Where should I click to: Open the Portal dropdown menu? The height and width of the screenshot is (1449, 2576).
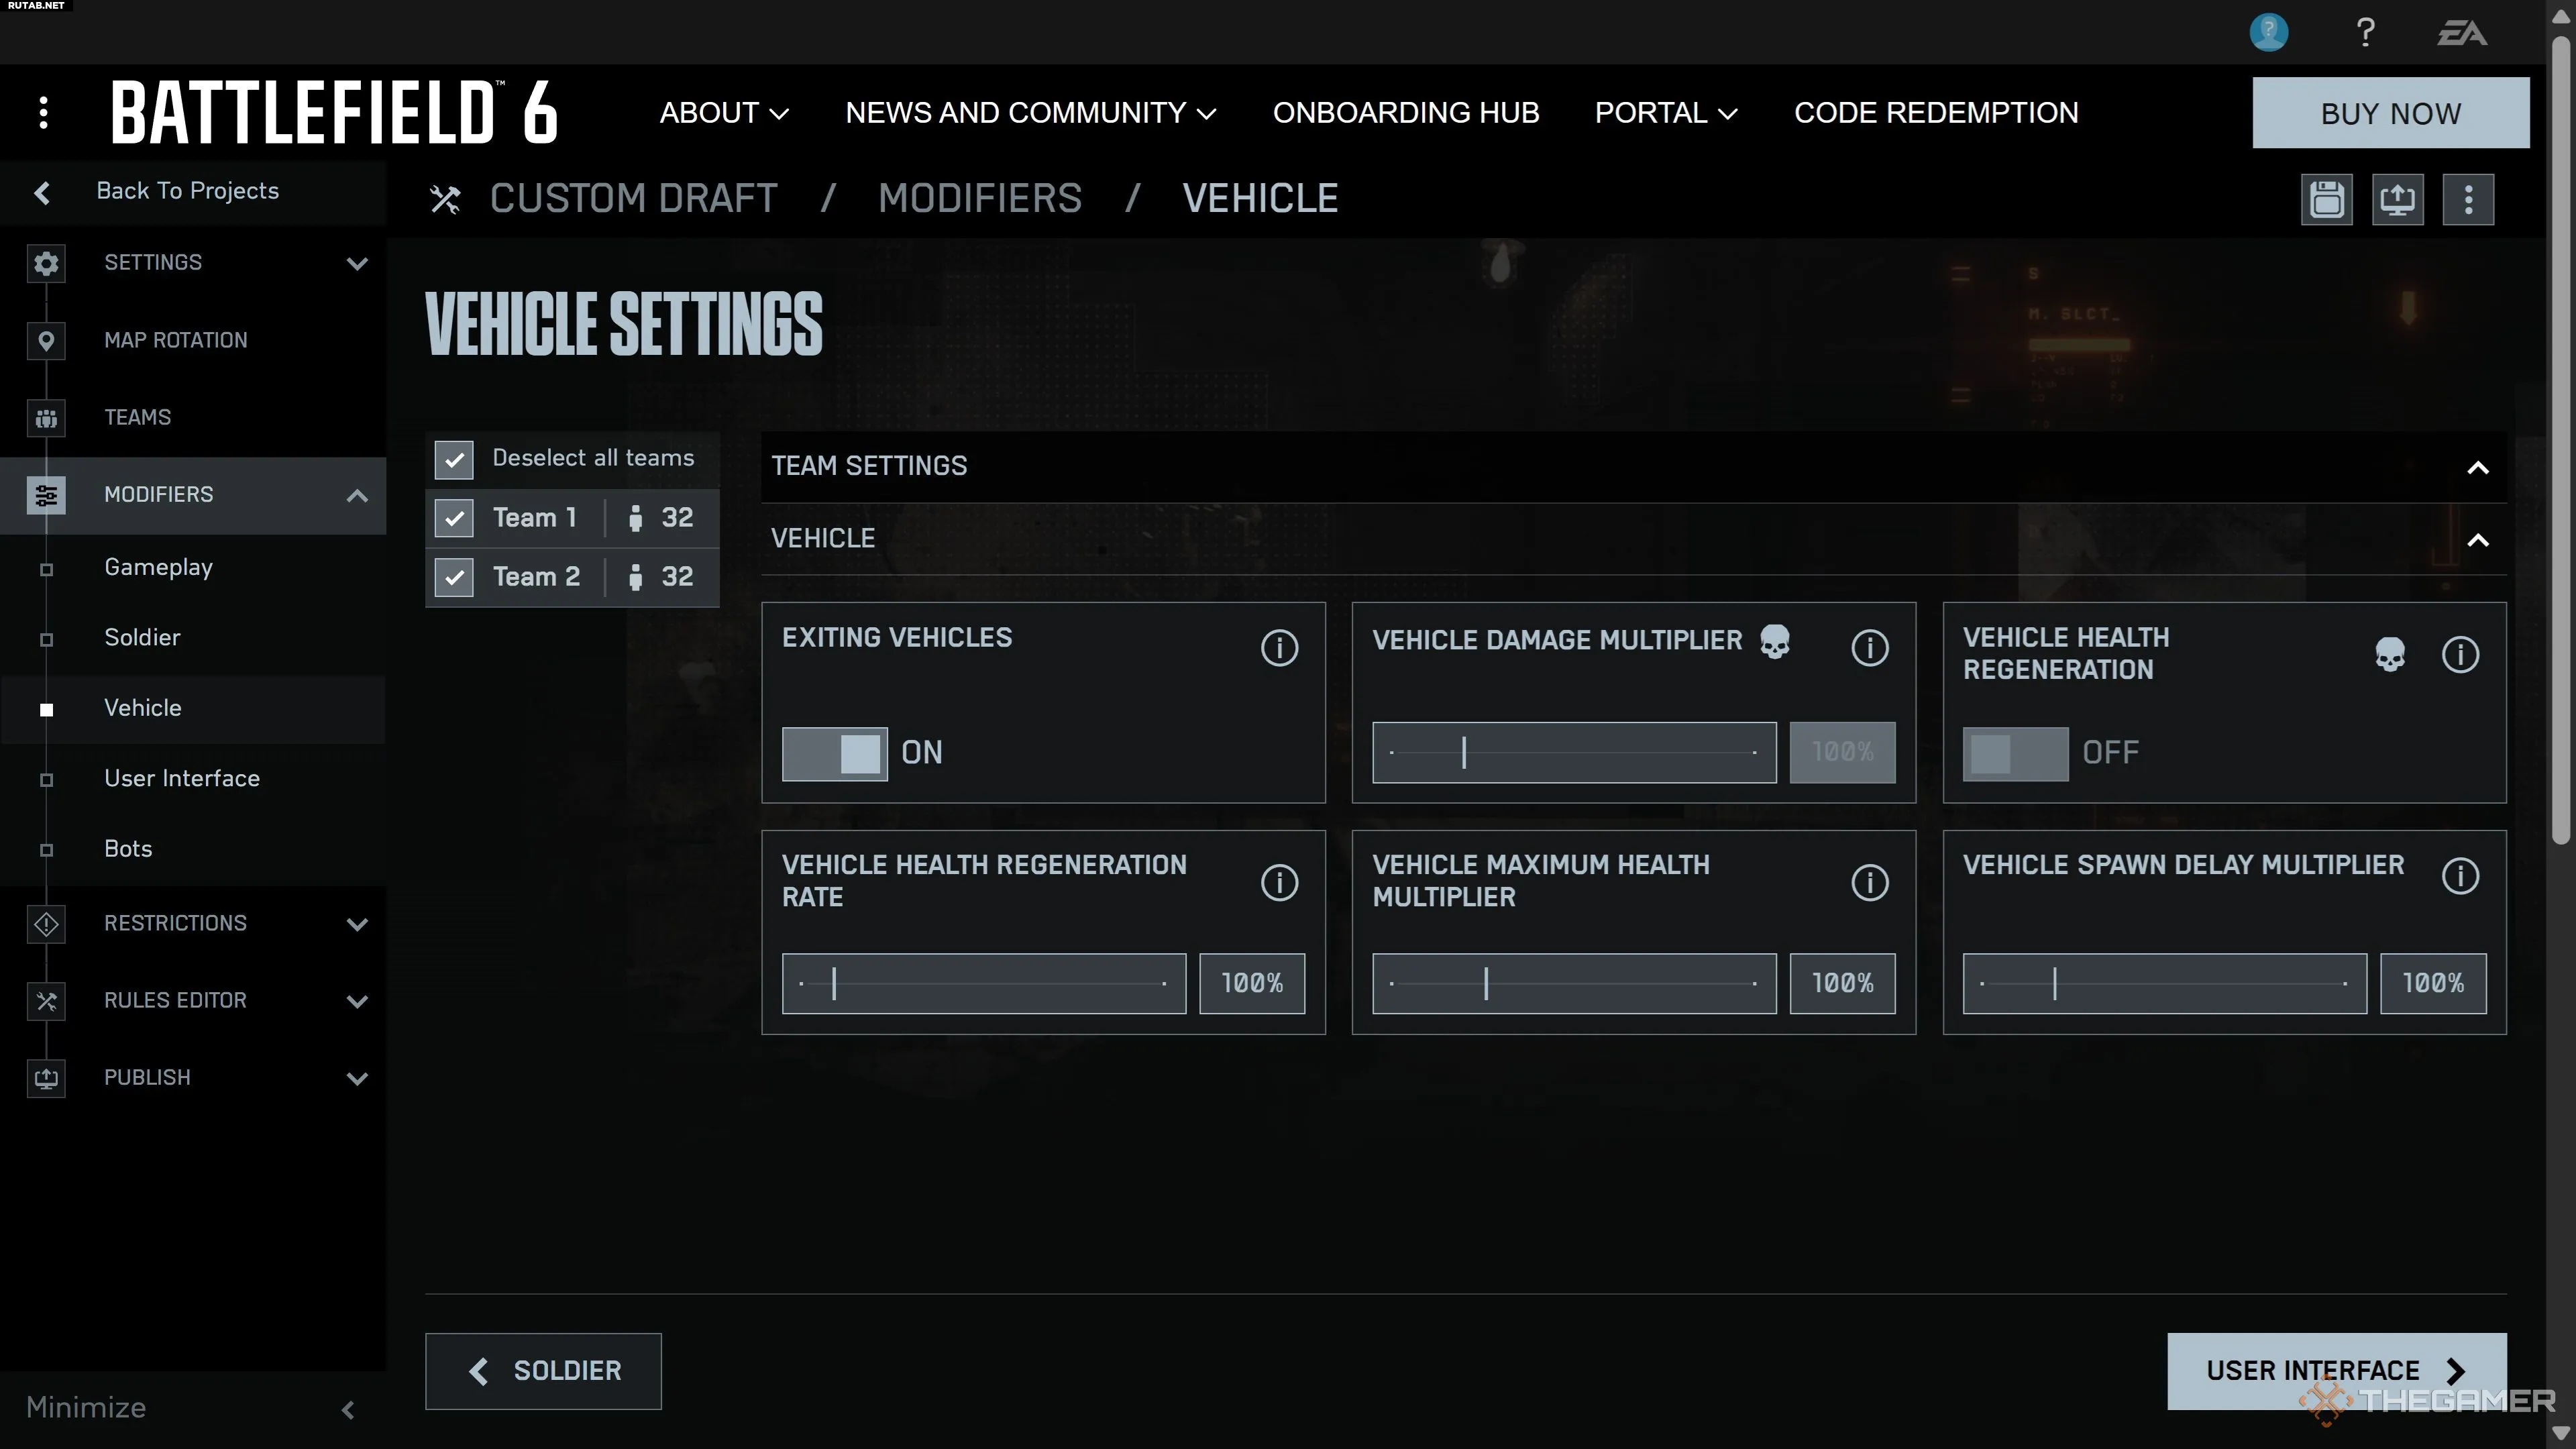pos(1665,113)
